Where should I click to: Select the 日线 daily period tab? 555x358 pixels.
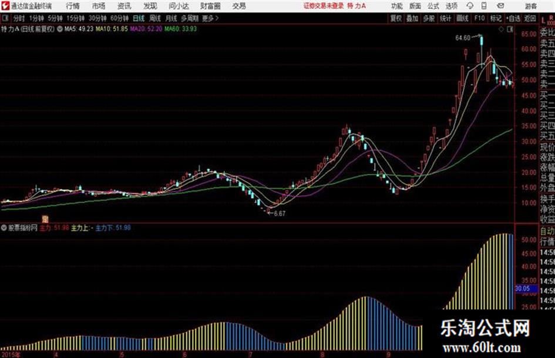point(139,18)
